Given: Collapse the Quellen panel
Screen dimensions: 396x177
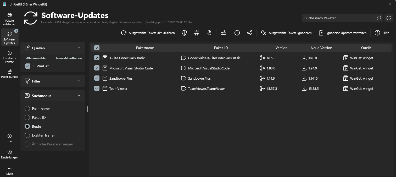Looking at the screenshot, I should pos(79,48).
